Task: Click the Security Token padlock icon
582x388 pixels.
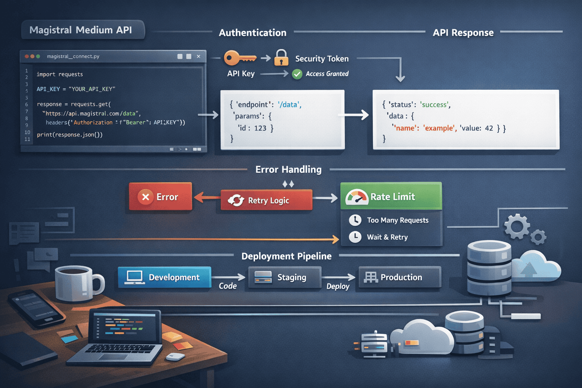Action: (282, 58)
